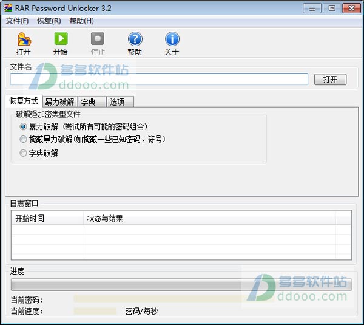Click the 当前速度 value field
Image resolution: width=364 pixels, height=325 pixels.
[x=95, y=311]
